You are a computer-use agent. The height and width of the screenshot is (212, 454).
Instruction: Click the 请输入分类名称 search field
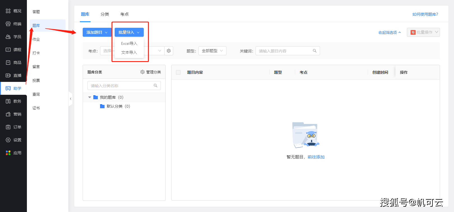coord(124,86)
